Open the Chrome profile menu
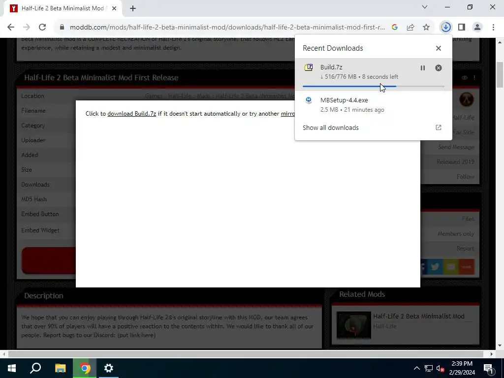The height and width of the screenshot is (378, 504). coord(477,28)
